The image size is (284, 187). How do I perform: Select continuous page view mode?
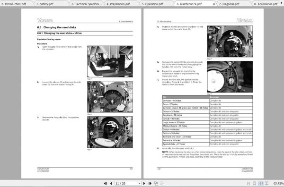tap(254, 183)
